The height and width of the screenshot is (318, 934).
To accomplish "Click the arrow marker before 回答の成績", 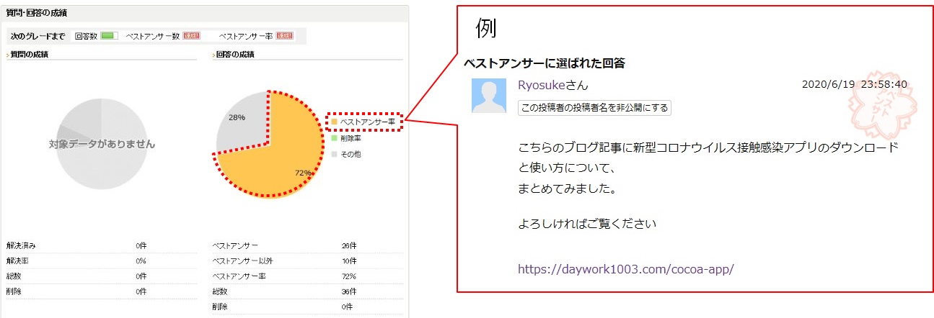I will tap(213, 55).
